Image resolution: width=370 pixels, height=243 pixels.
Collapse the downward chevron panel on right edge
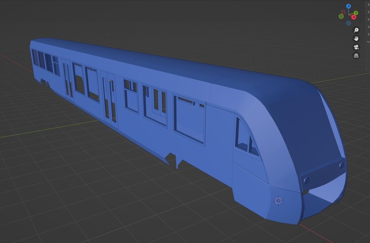368,41
